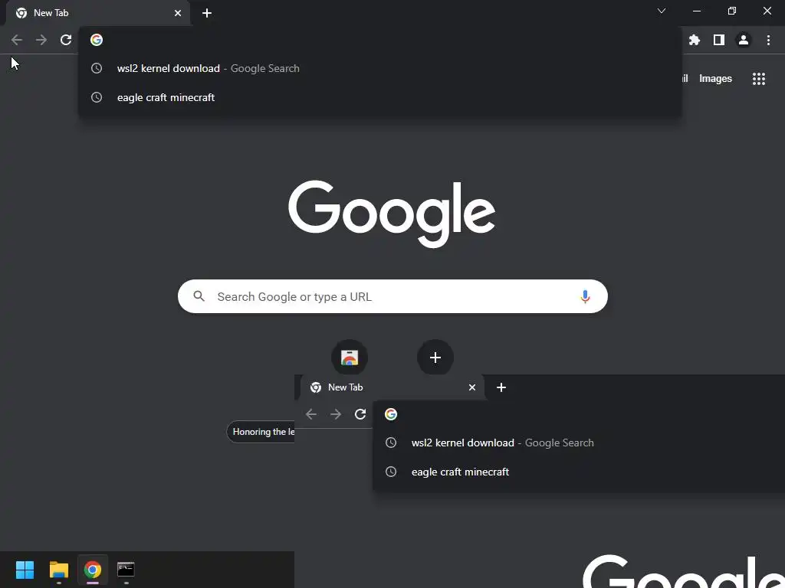
Task: Click the Back arrow in the magnified inset
Action: click(311, 414)
